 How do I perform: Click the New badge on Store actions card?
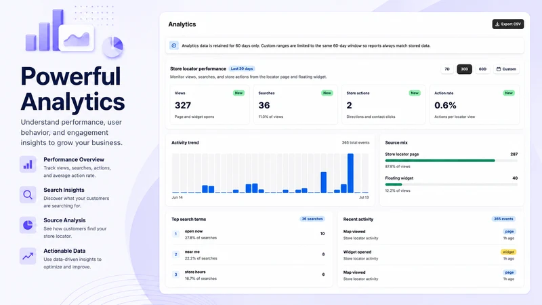(415, 93)
